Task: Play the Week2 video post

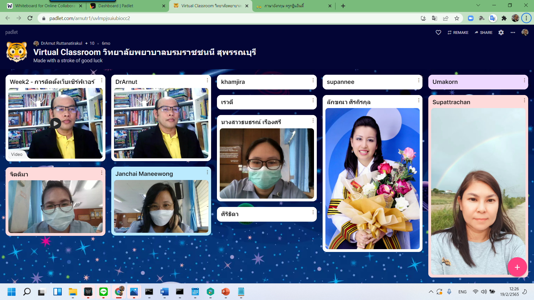Action: (55, 123)
